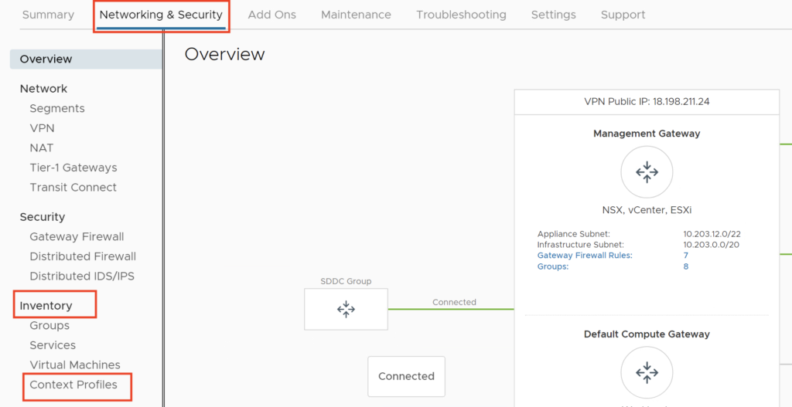The image size is (792, 407).
Task: Click the Appliance Subnet label
Action: coord(574,234)
